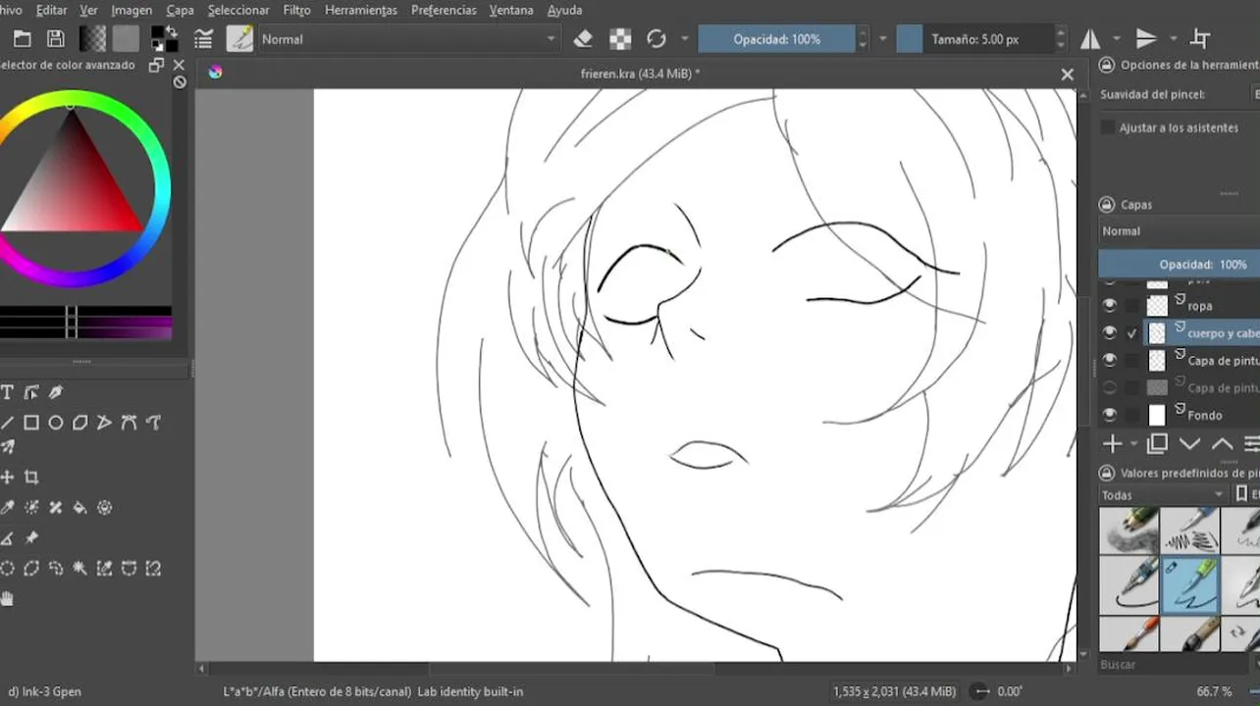The image size is (1260, 706).
Task: Select the Ellipse tool
Action: [x=56, y=423]
